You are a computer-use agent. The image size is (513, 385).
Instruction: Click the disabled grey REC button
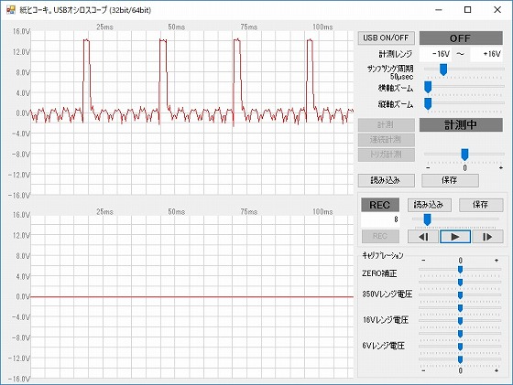point(380,237)
